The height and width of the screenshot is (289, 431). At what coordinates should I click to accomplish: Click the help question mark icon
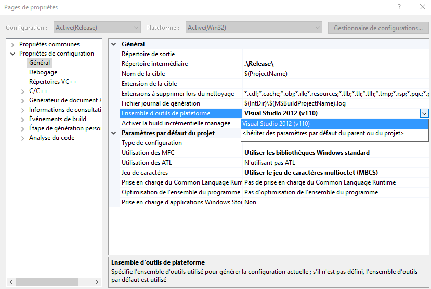click(x=399, y=7)
